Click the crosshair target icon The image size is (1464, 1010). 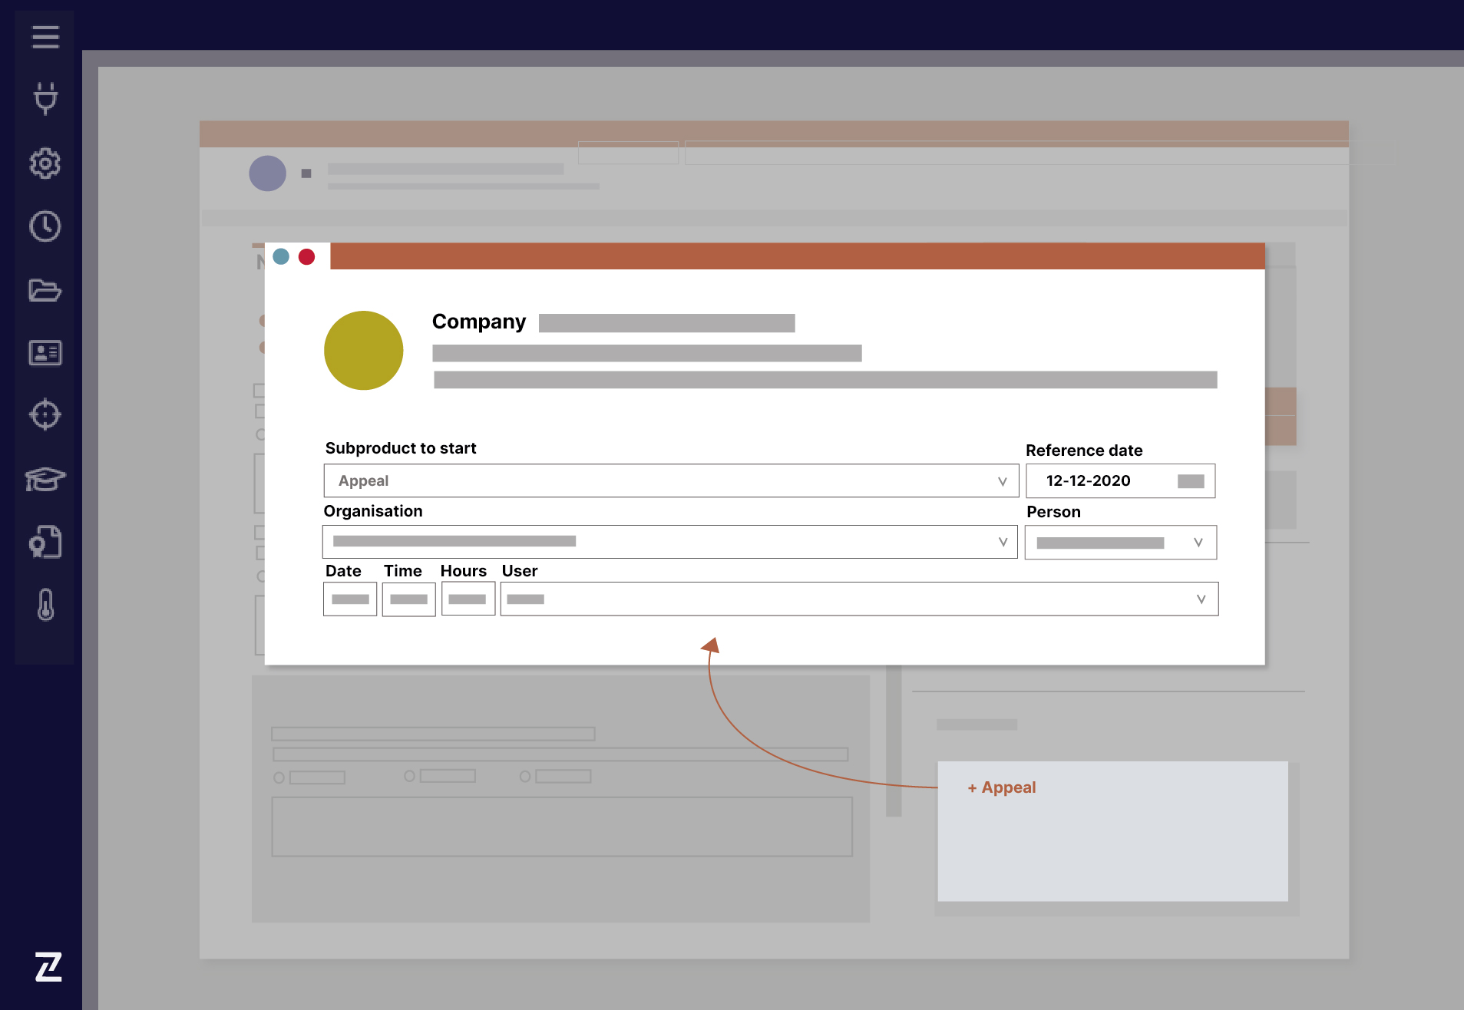[x=45, y=414]
